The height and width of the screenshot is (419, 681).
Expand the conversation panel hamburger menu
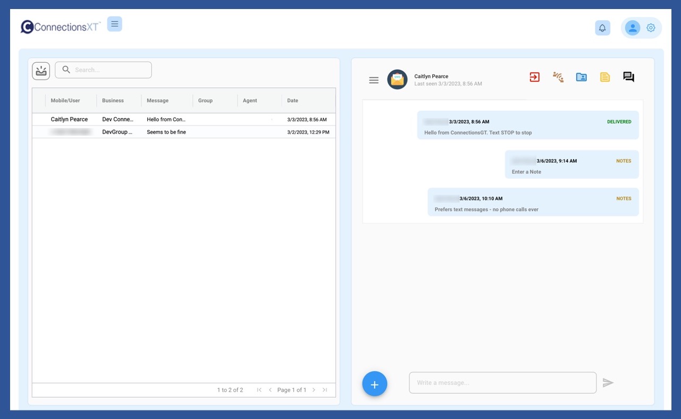374,80
